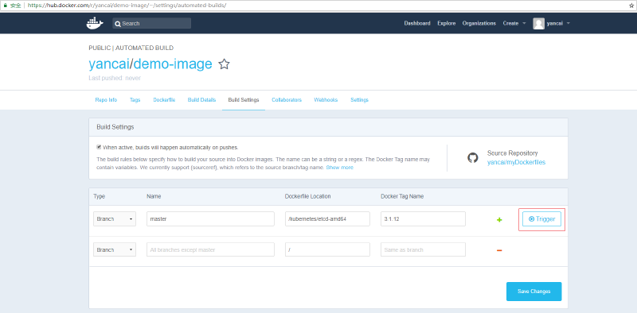Screen dimensions: 637x313
Task: Click demo-image repository name in title
Action: pyautogui.click(x=173, y=64)
